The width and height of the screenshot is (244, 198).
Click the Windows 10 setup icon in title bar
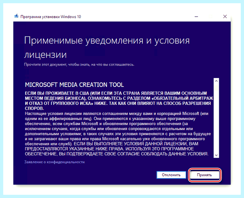pos(16,16)
